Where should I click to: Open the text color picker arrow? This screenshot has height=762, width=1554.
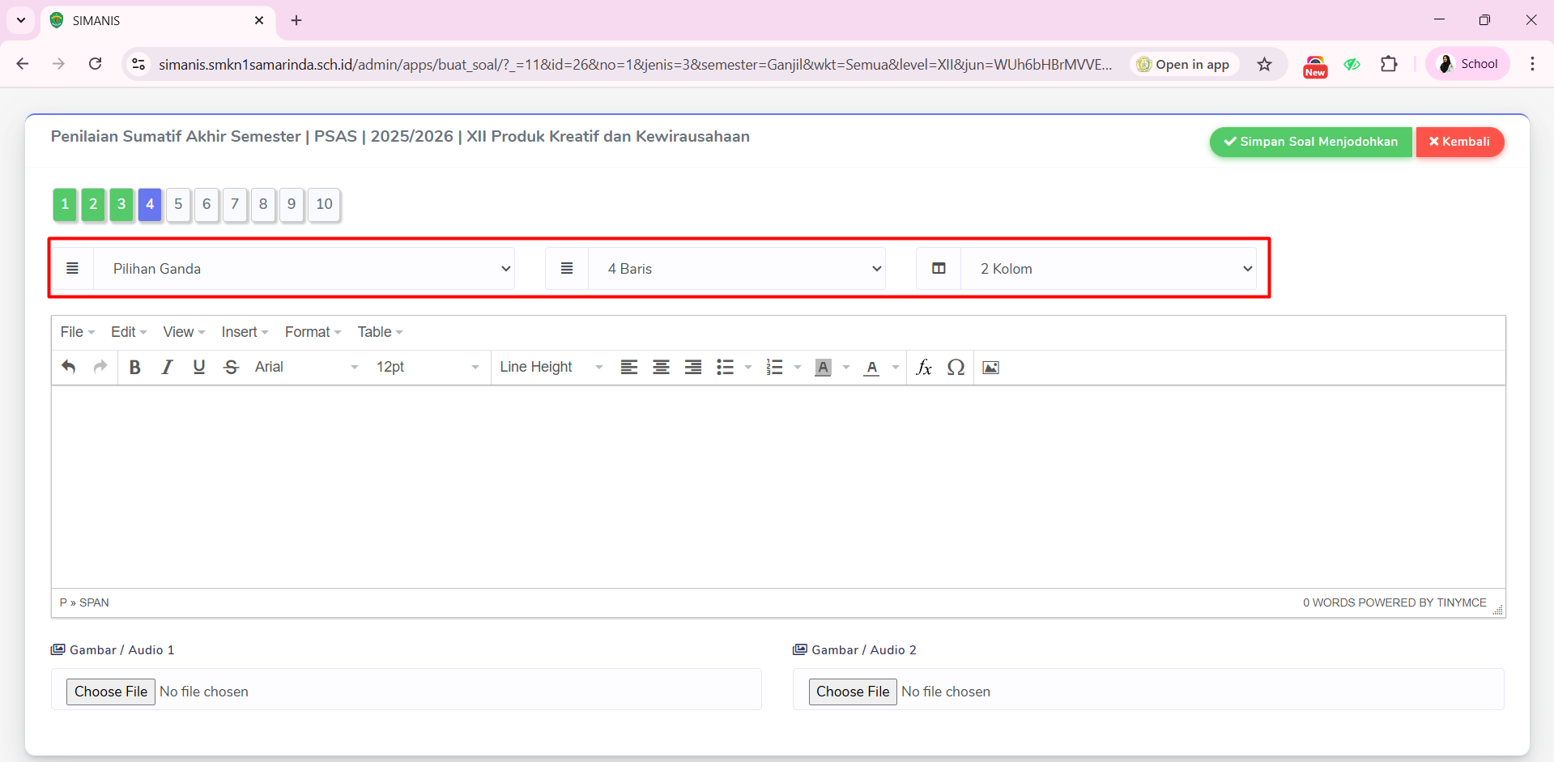895,368
